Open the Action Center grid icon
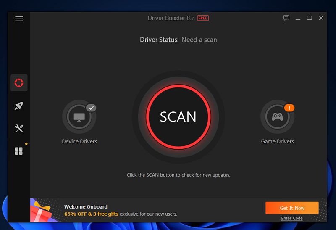 coord(19,151)
